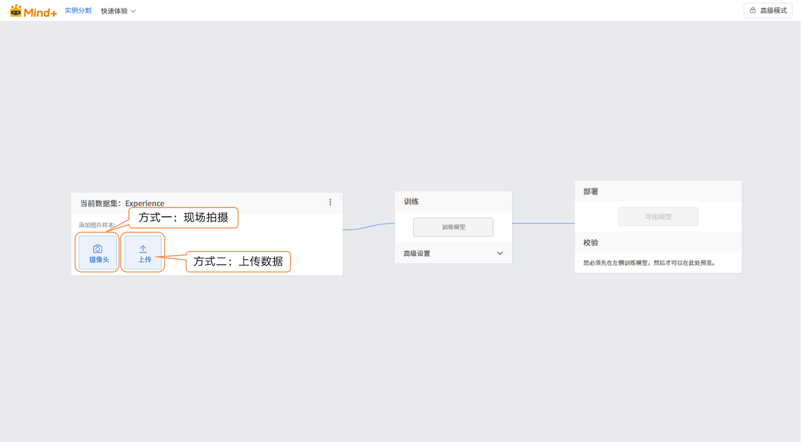
Task: Open the camera capture option
Action: coord(98,253)
